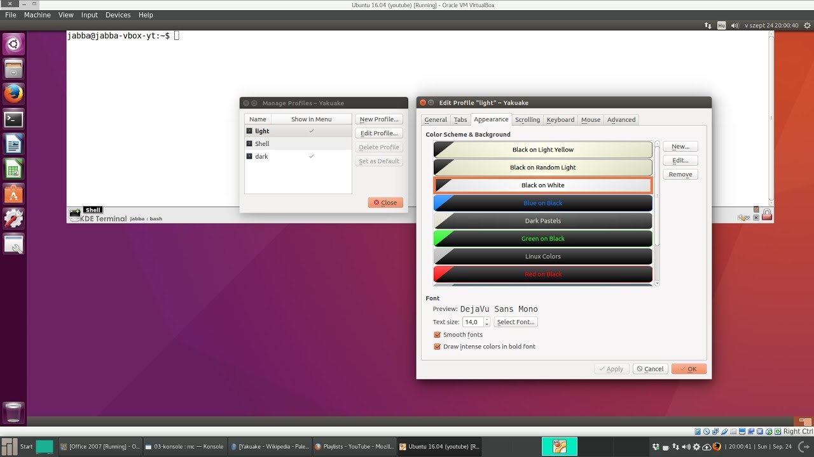Click host tray volume icon

686,446
